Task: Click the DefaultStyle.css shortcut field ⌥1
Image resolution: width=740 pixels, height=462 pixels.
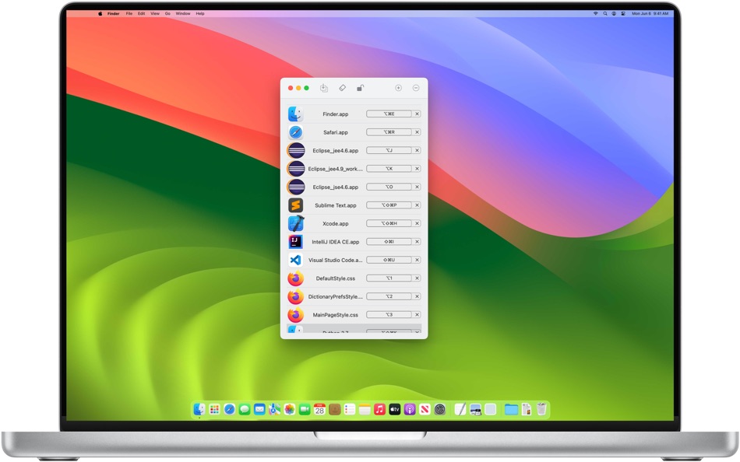Action: click(x=389, y=278)
